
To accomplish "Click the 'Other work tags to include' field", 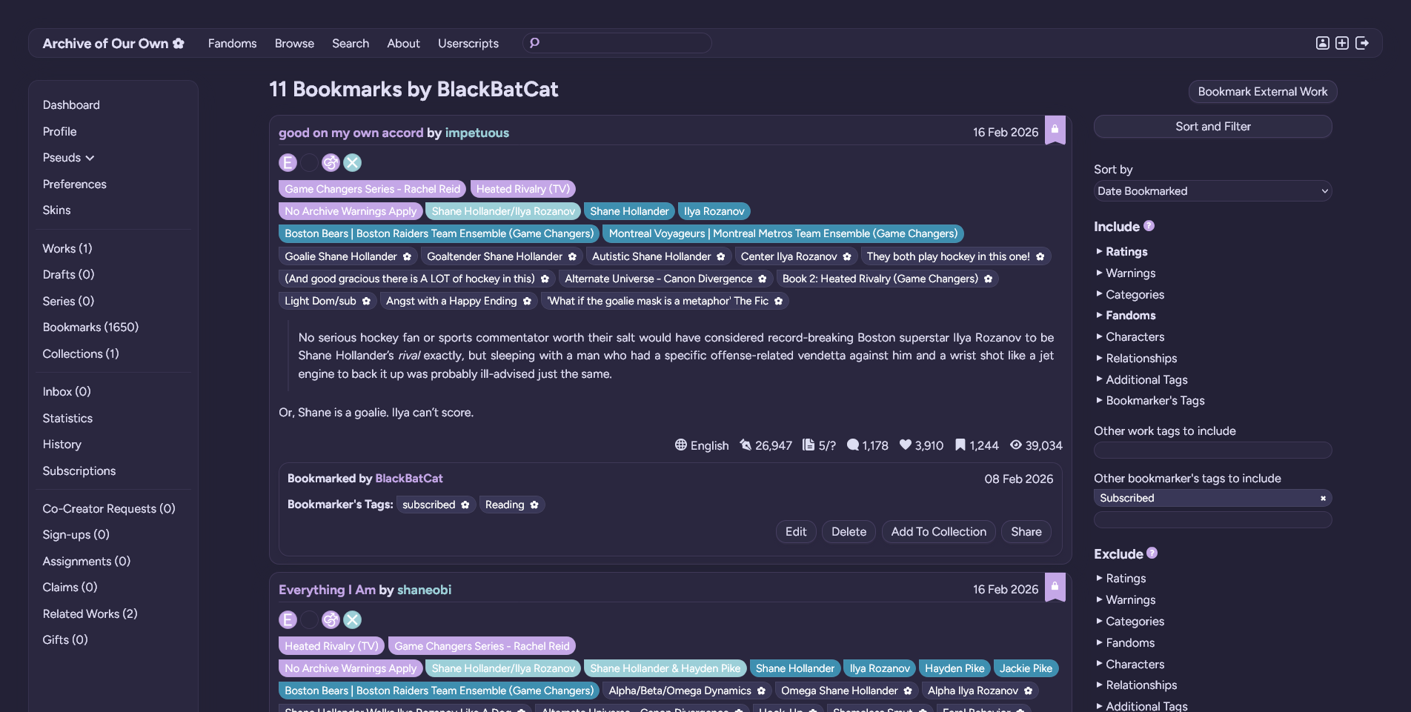I will pos(1212,450).
